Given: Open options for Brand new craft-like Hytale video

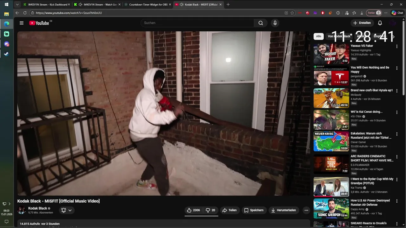Looking at the screenshot, I should pos(397,91).
